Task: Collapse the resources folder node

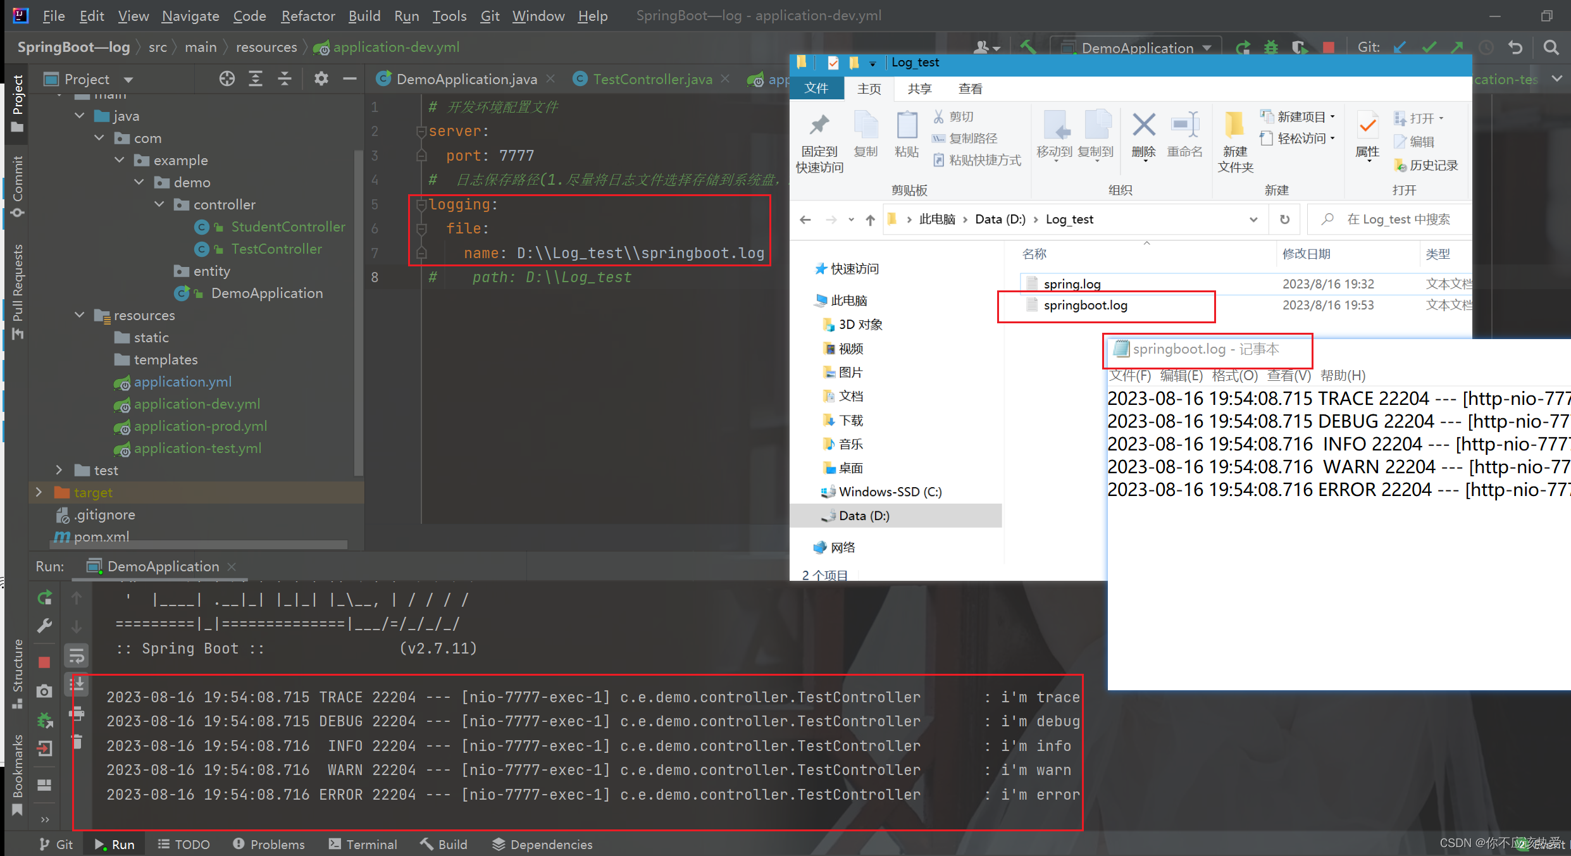Action: click(80, 315)
